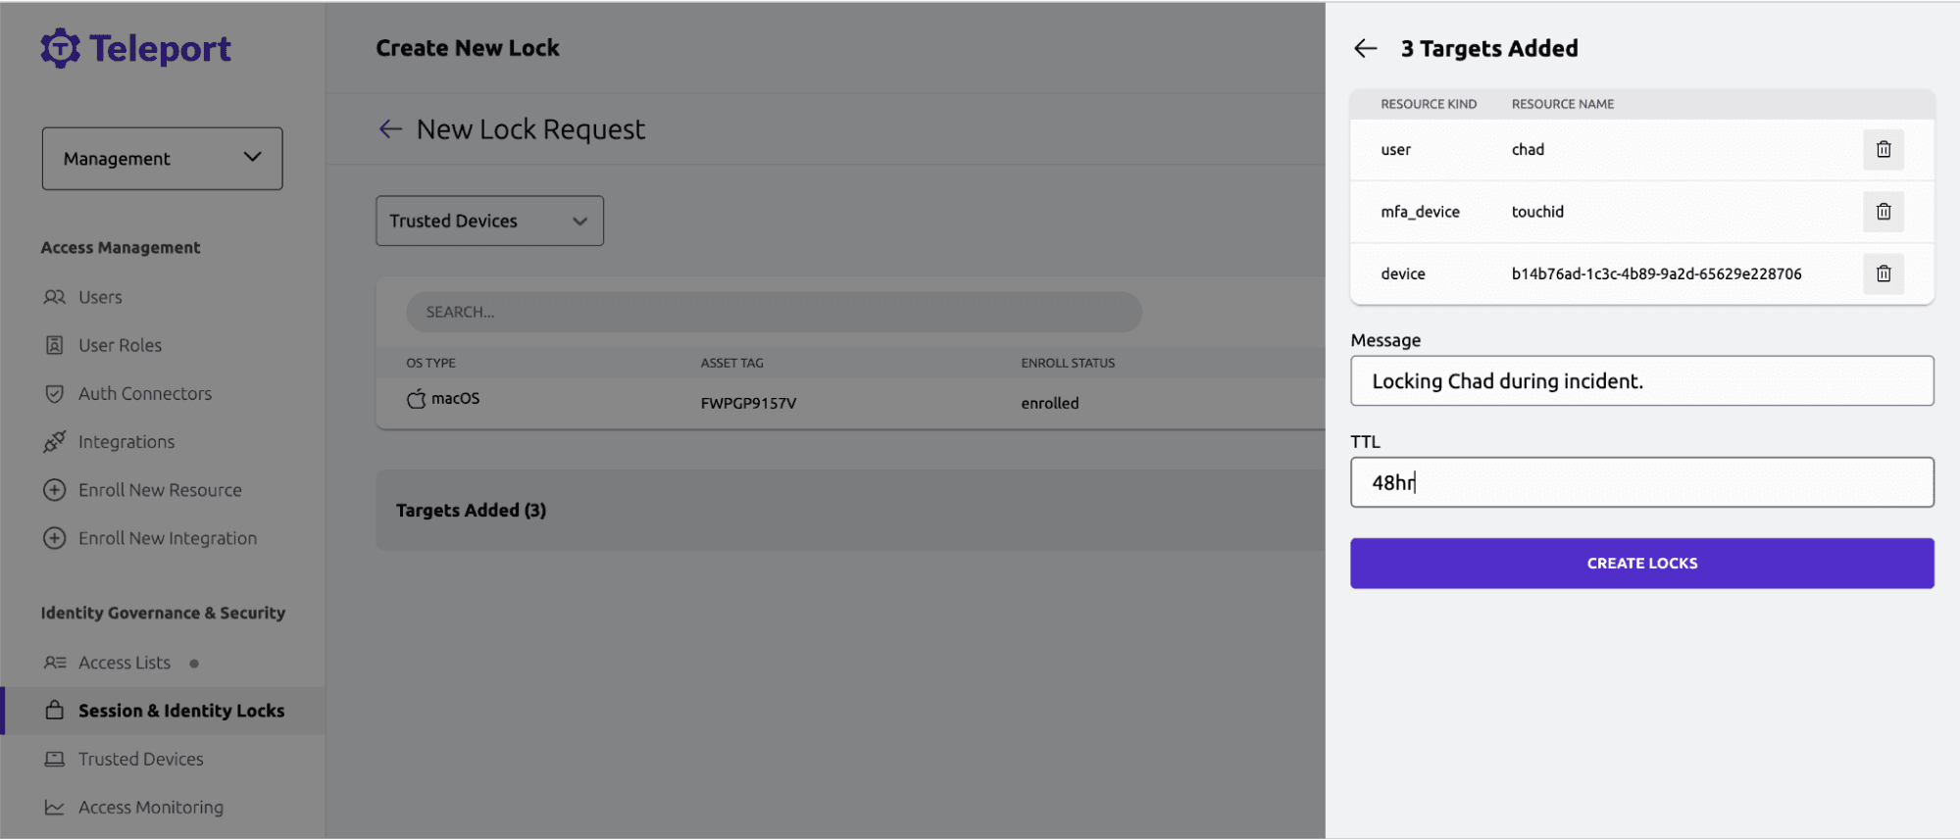This screenshot has width=1960, height=840.
Task: Click back arrow beside 3 Targets Added
Action: (x=1365, y=49)
